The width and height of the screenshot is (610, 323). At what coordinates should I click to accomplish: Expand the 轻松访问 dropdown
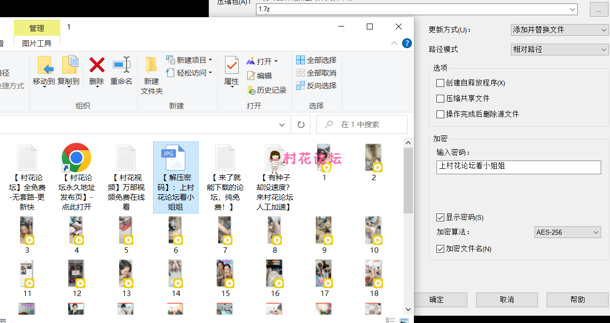pos(210,73)
